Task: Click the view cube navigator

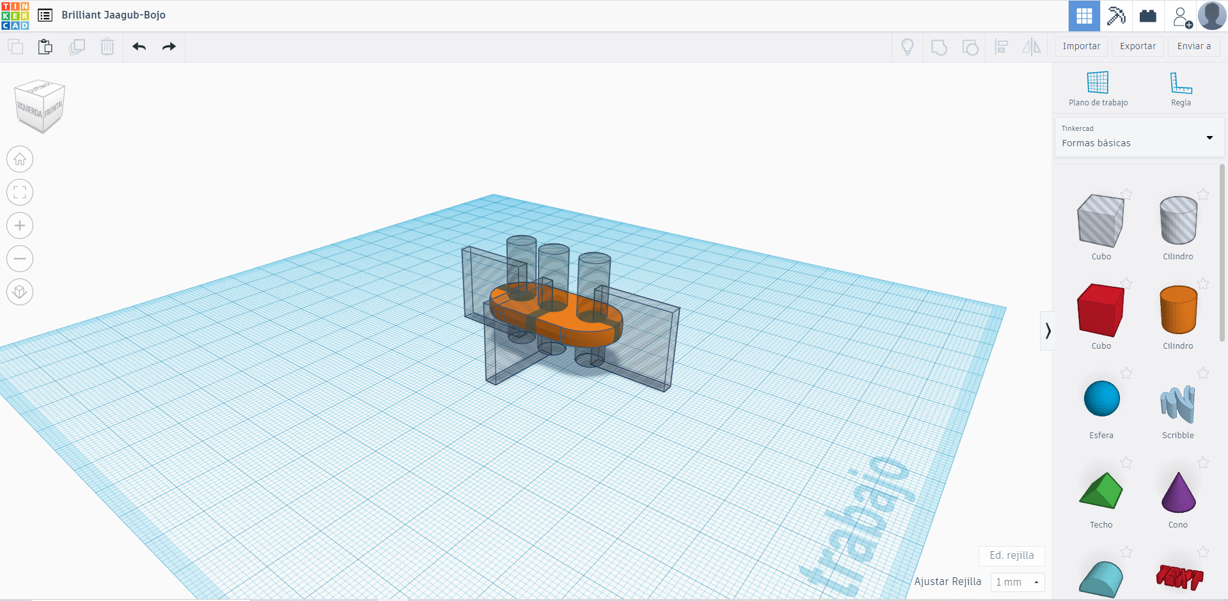Action: tap(40, 106)
